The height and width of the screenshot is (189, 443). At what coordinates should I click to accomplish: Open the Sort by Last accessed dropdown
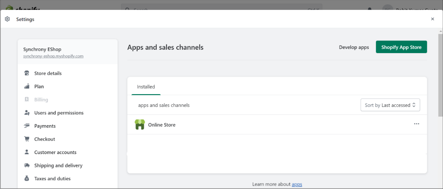390,105
